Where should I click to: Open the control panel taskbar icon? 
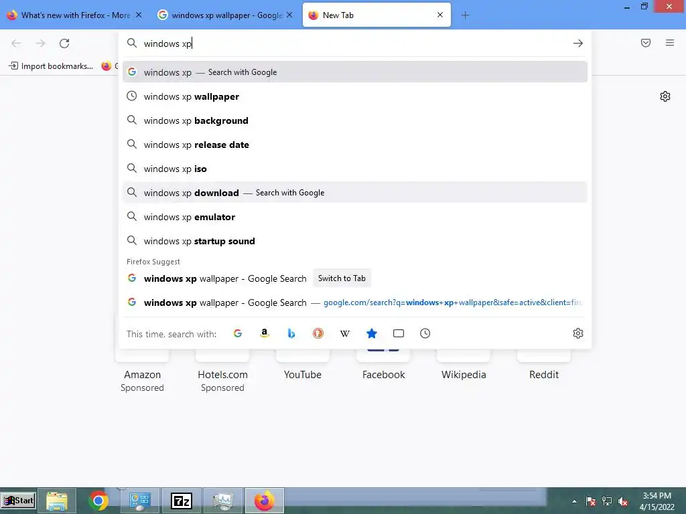click(140, 501)
